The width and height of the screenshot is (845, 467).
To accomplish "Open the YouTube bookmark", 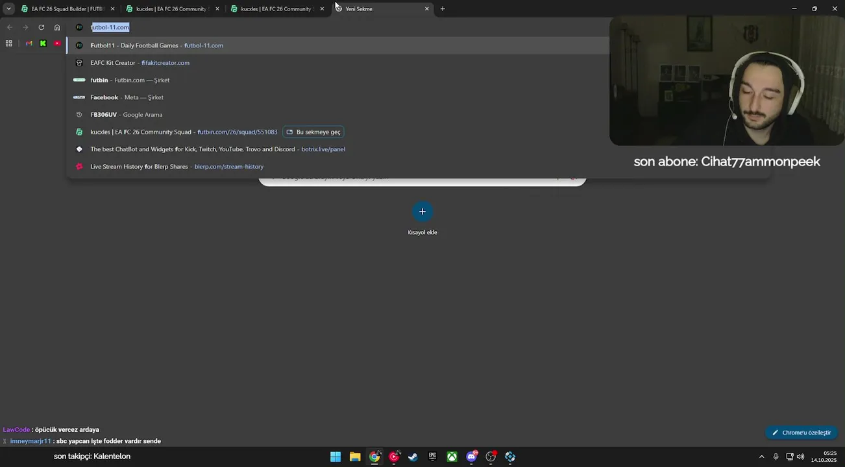I will pyautogui.click(x=57, y=43).
